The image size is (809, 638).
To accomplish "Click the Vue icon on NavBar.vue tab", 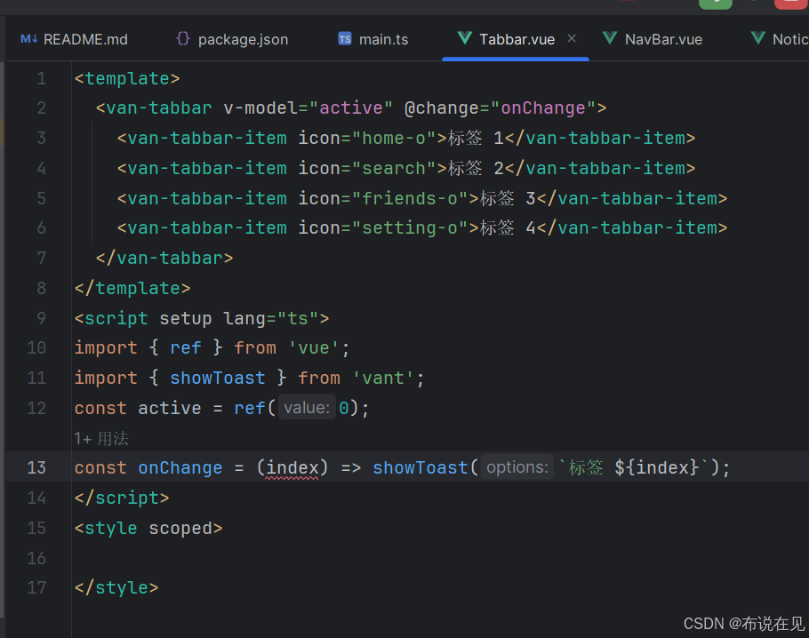I will (x=610, y=37).
